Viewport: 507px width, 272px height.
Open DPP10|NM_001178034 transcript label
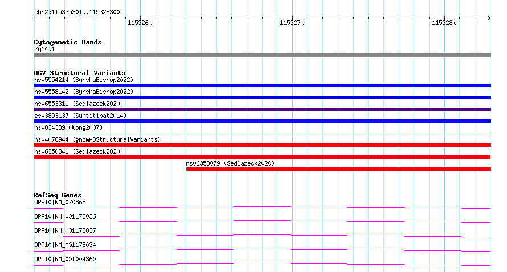click(x=65, y=245)
